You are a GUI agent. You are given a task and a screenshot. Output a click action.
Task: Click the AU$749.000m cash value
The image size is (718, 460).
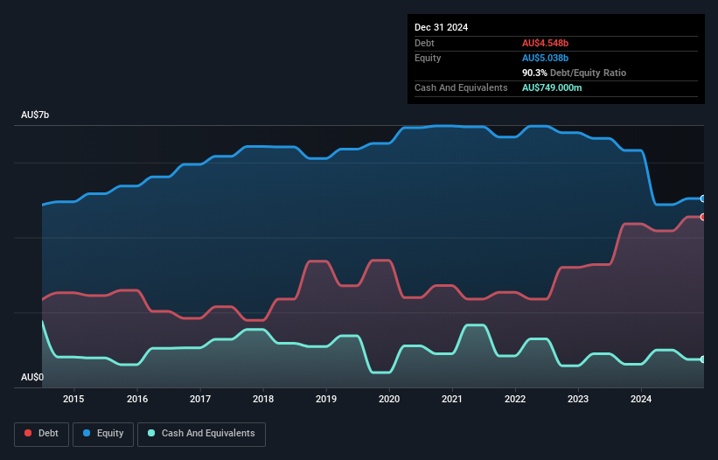[x=552, y=87]
